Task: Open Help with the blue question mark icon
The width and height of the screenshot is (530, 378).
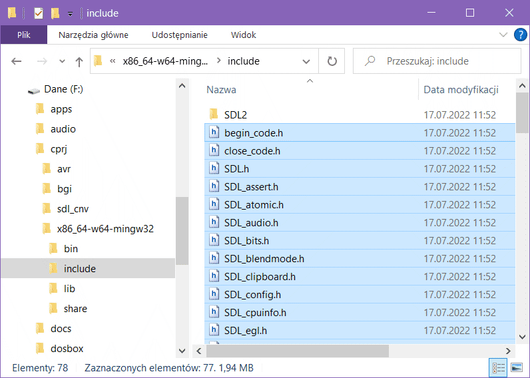Action: click(520, 35)
